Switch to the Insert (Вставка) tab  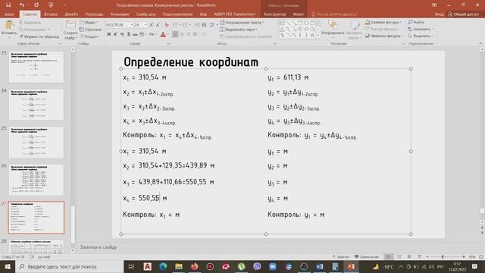tap(51, 14)
